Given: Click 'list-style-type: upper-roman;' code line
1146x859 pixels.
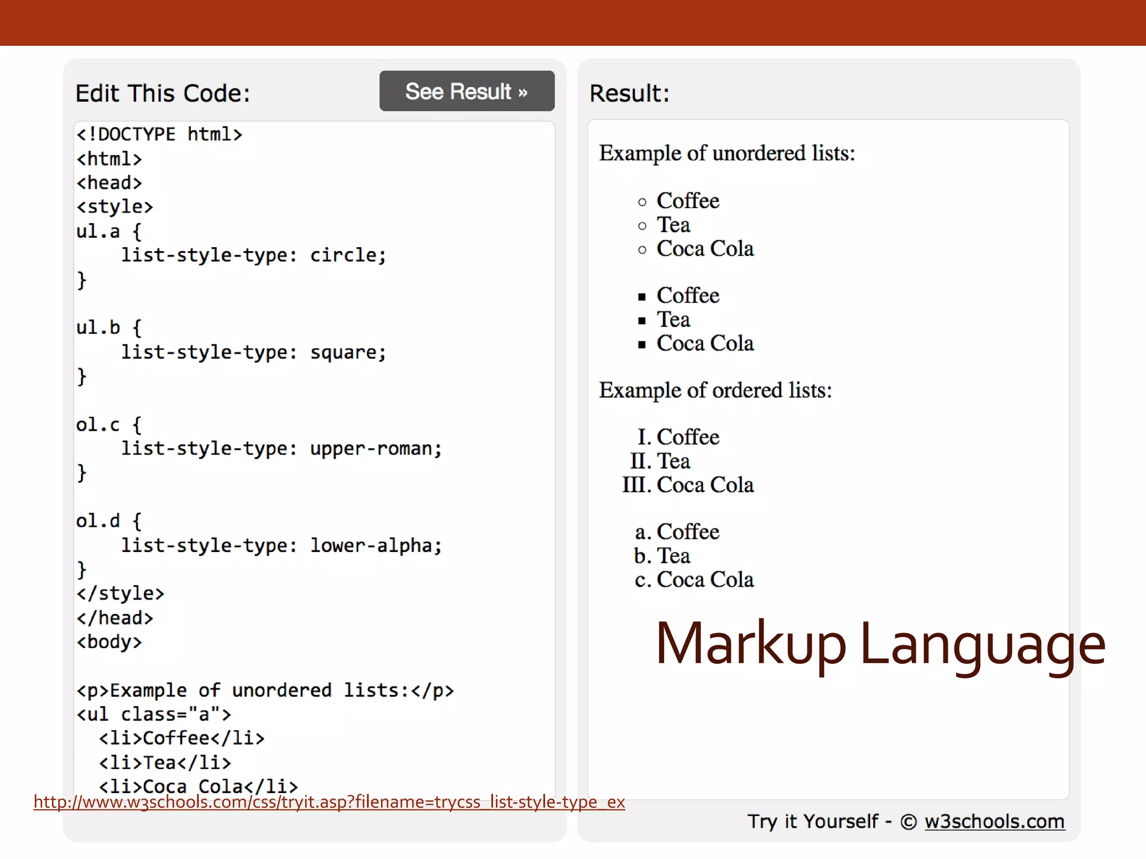Looking at the screenshot, I should (x=281, y=449).
